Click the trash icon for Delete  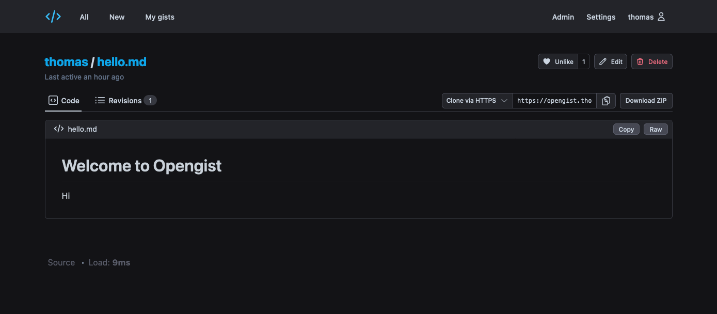[640, 61]
